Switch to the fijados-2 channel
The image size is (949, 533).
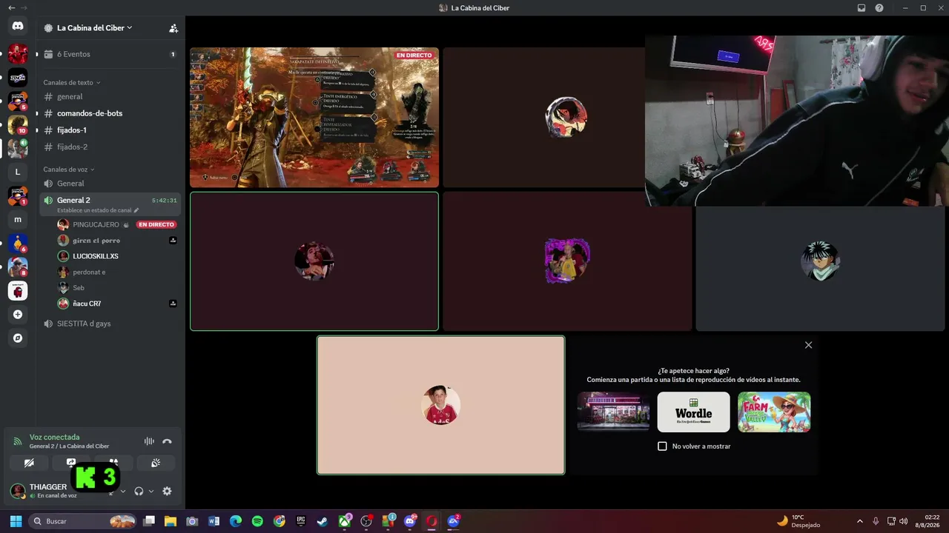pos(110,147)
